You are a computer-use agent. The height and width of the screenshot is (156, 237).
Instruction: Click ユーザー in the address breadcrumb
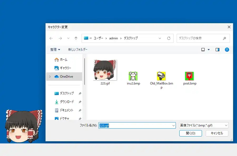[x=98, y=38]
